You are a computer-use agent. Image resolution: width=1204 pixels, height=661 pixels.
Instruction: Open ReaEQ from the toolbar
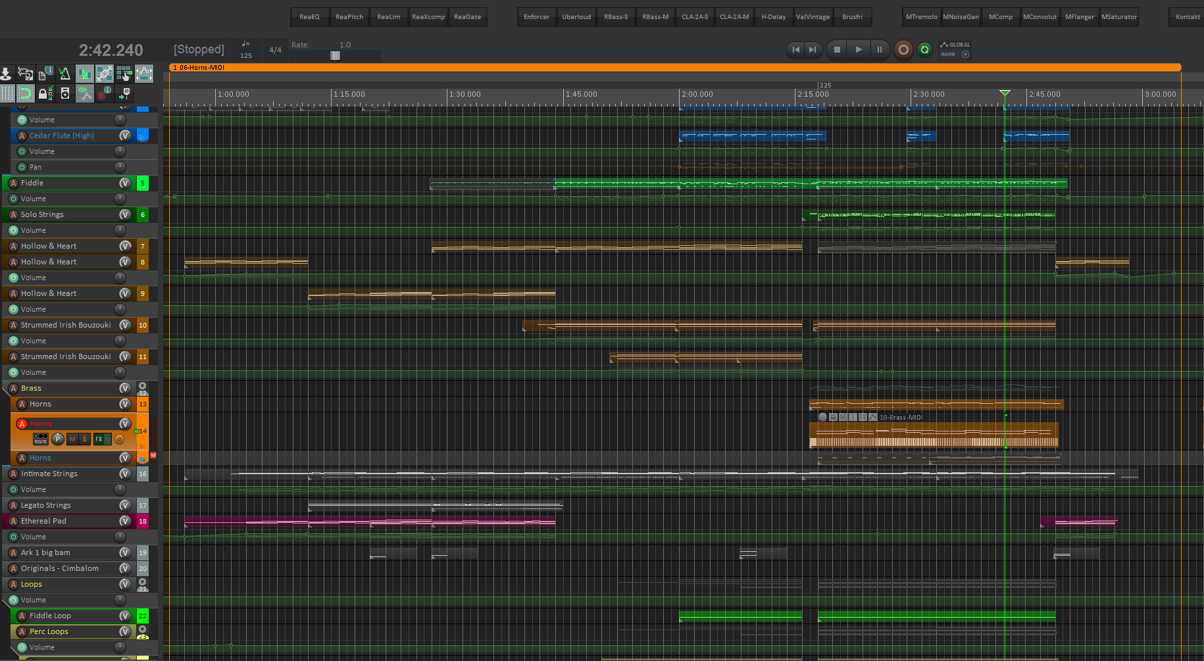(309, 17)
